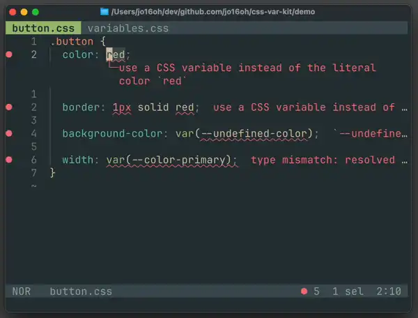This screenshot has width=418, height=318.
Task: Switch to the variables.css tab
Action: 128,28
